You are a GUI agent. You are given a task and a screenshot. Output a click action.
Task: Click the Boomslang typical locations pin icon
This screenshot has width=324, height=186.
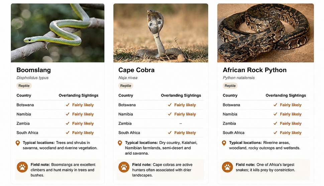pos(18,143)
